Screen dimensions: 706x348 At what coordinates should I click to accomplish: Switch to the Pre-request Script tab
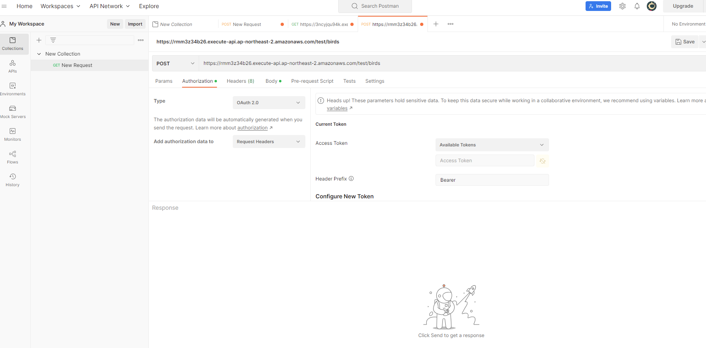click(312, 81)
